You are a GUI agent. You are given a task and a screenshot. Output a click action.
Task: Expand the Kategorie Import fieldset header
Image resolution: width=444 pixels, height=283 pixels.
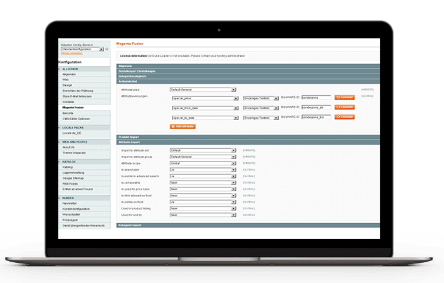click(248, 225)
